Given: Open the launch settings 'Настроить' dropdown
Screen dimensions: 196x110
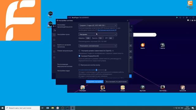Looking at the screenshot, I should click(x=98, y=34).
